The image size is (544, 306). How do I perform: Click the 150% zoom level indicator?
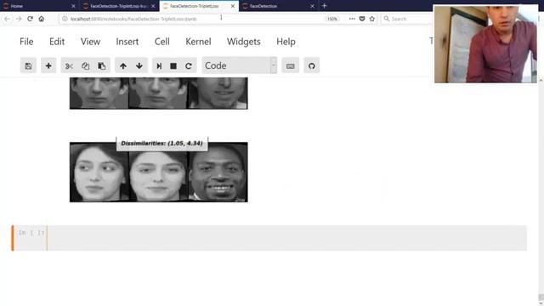(332, 19)
